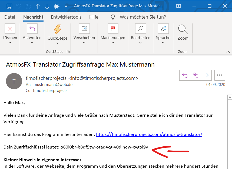
Task: Open more actions ellipsis button
Action: click(220, 75)
